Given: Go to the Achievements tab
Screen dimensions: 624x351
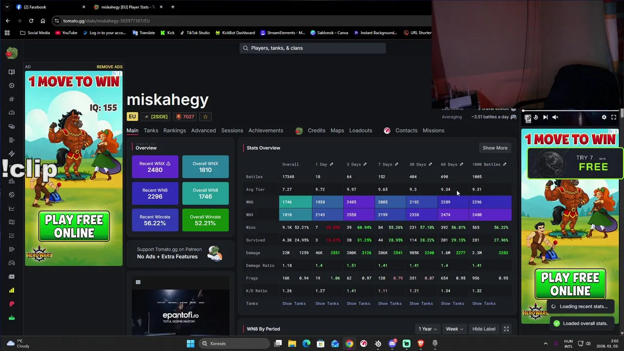Looking at the screenshot, I should [266, 130].
